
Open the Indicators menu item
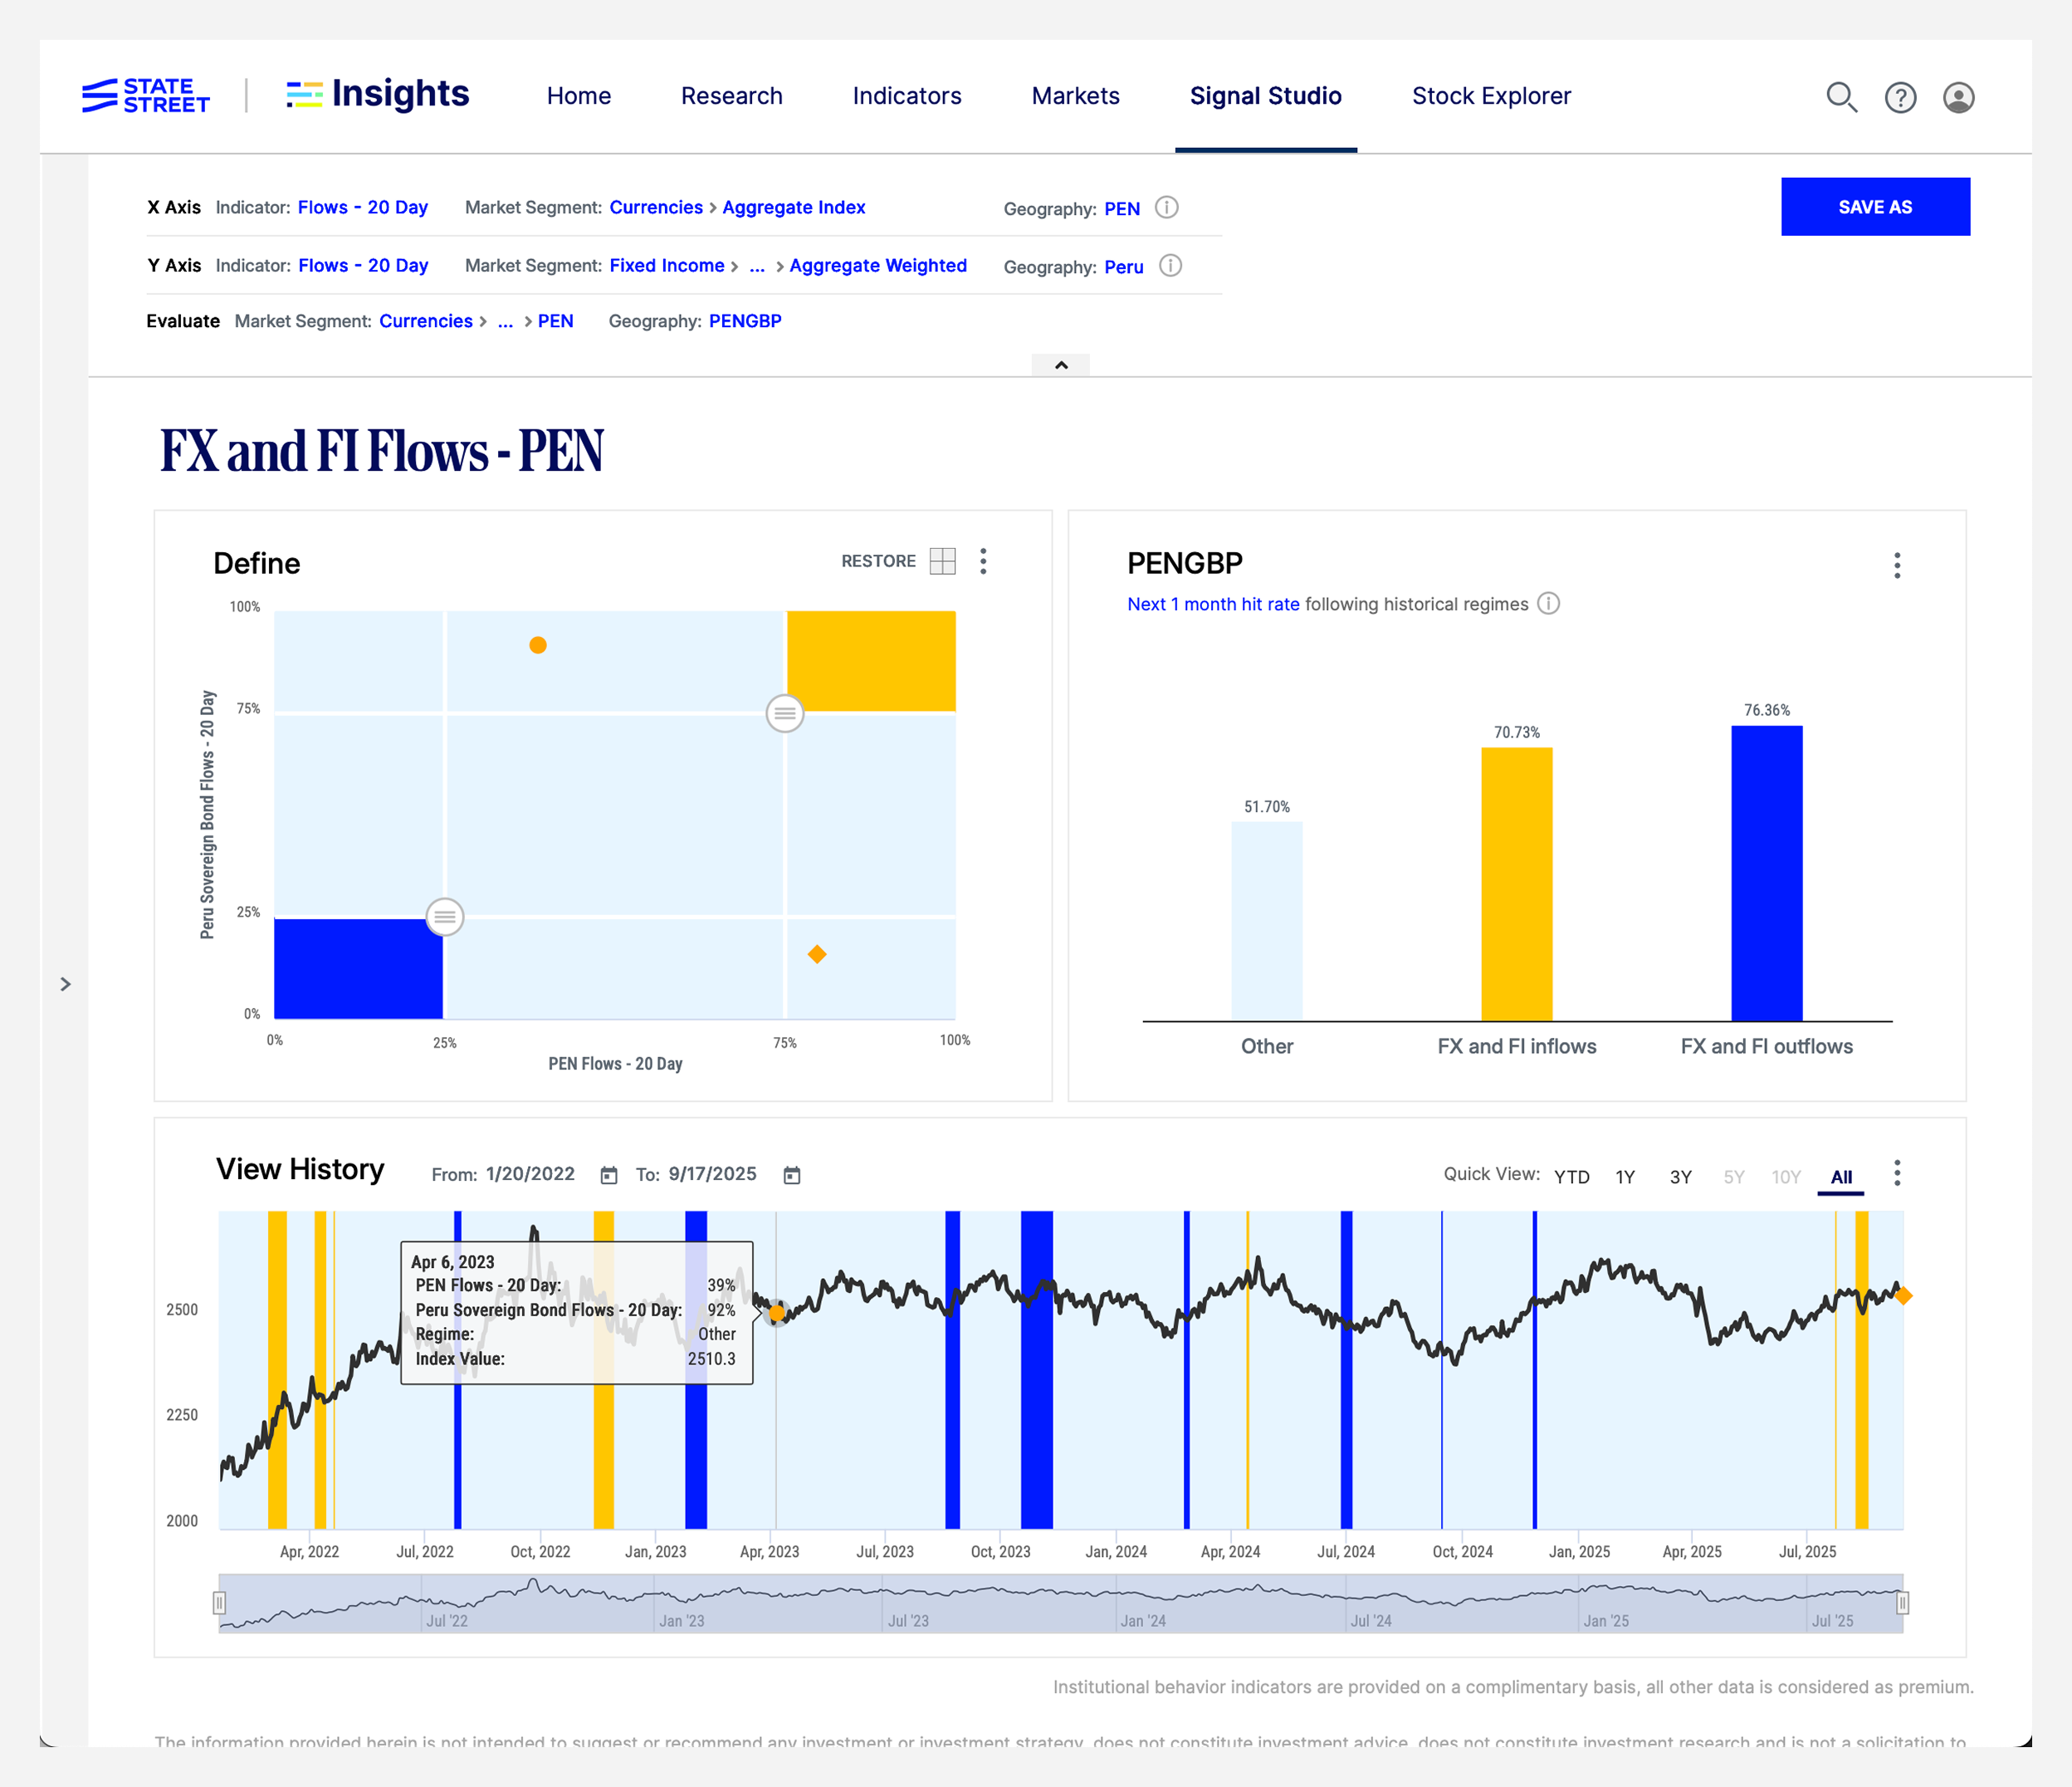point(906,96)
